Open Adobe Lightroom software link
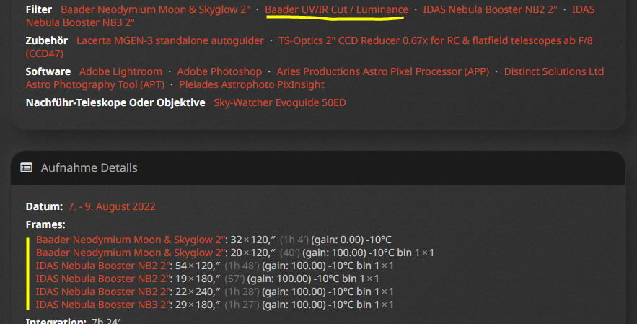This screenshot has height=324, width=637. (x=120, y=71)
